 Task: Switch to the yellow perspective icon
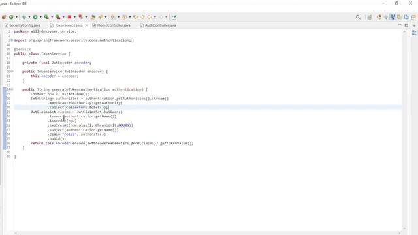pyautogui.click(x=399, y=17)
